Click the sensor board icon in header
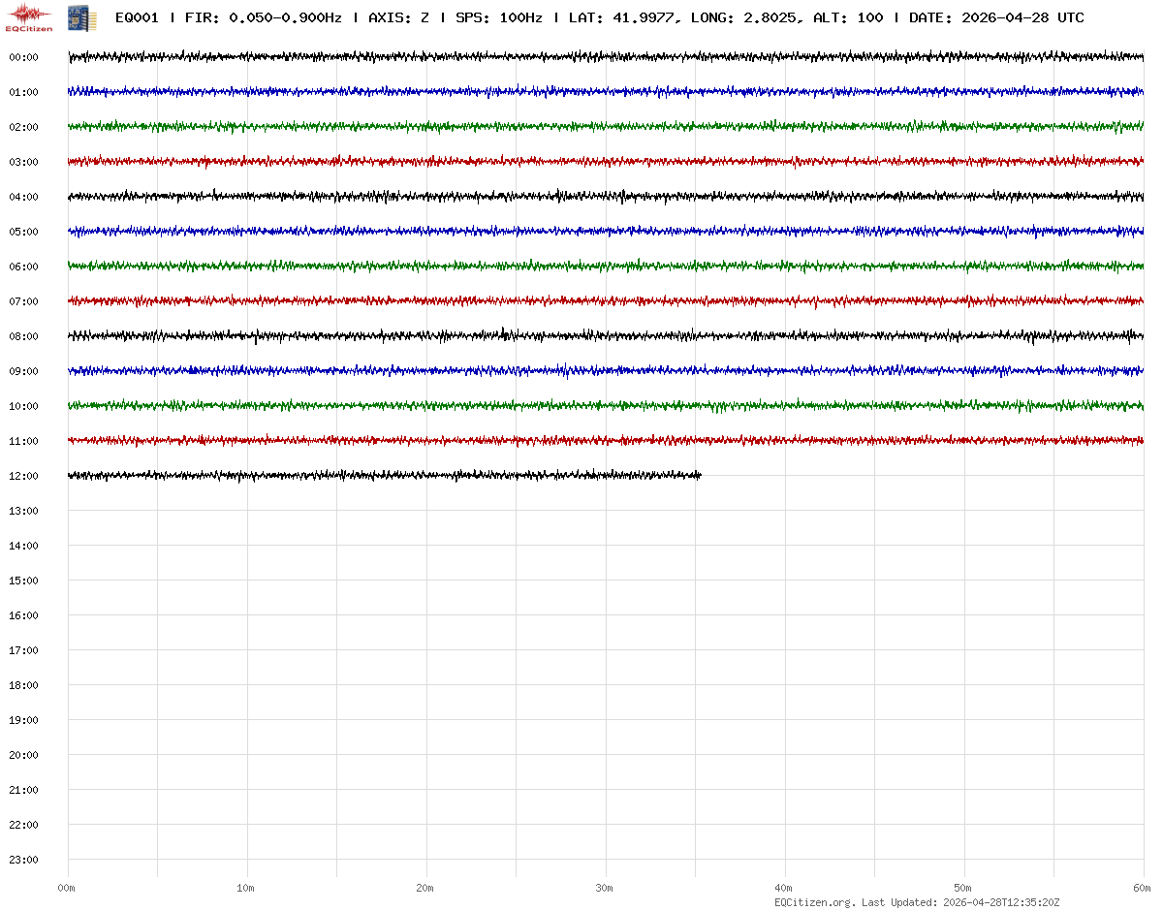Image resolution: width=1163 pixels, height=911 pixels. [x=81, y=17]
